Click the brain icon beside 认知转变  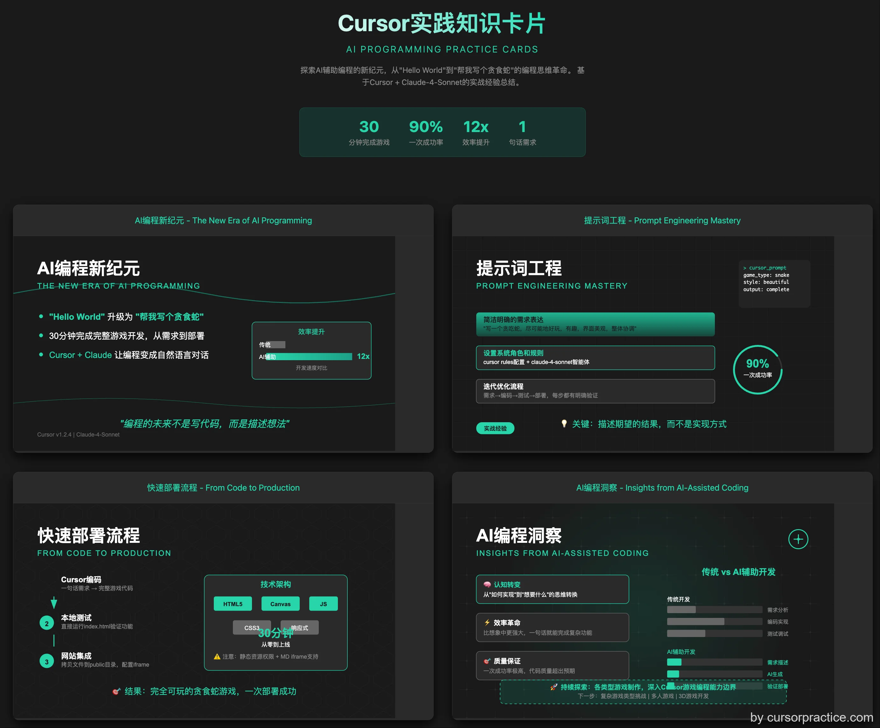[x=487, y=584]
